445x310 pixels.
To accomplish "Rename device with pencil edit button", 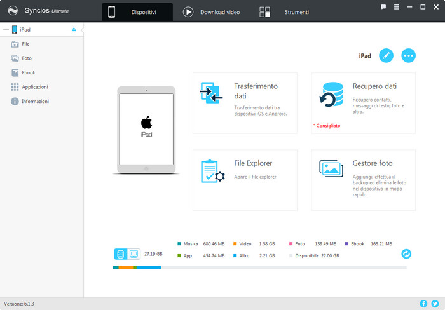I will (x=386, y=56).
